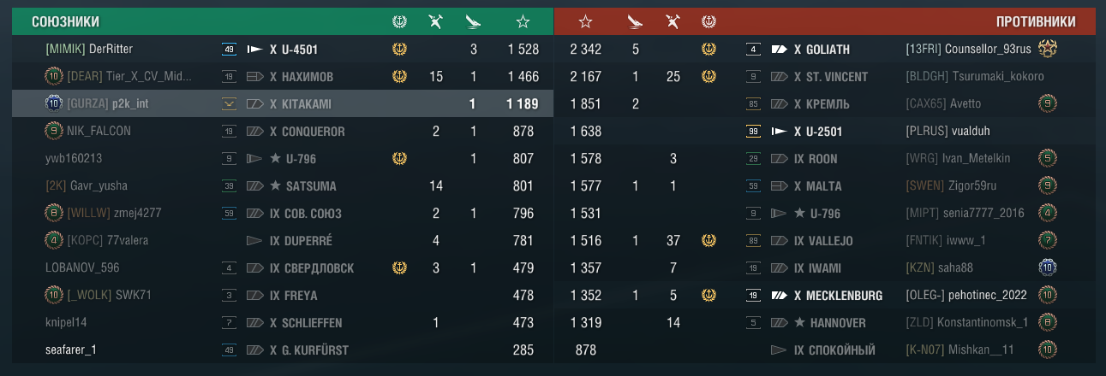This screenshot has width=1106, height=376.
Task: Click the red star rank badge beside Counsellor_93rus
Action: click(1047, 49)
